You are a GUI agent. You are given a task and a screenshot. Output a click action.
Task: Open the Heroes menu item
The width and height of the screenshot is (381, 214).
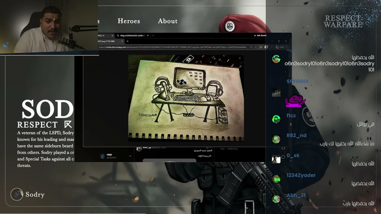tap(129, 21)
